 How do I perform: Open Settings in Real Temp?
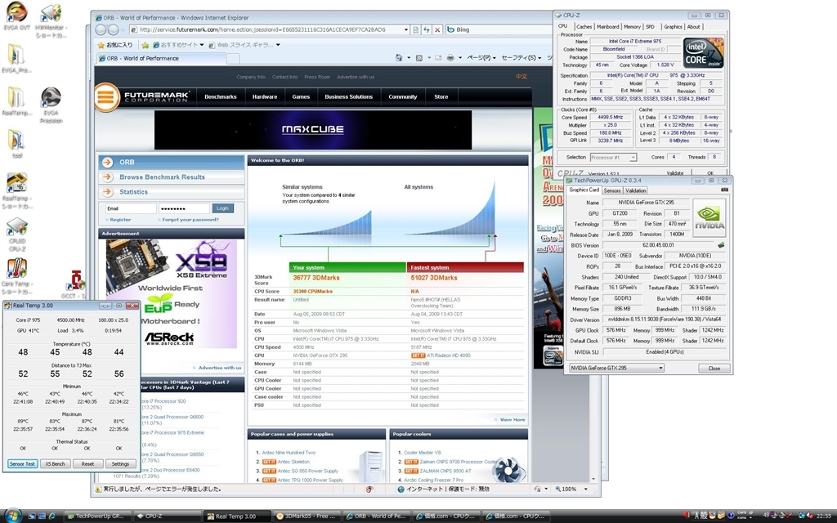coord(120,464)
